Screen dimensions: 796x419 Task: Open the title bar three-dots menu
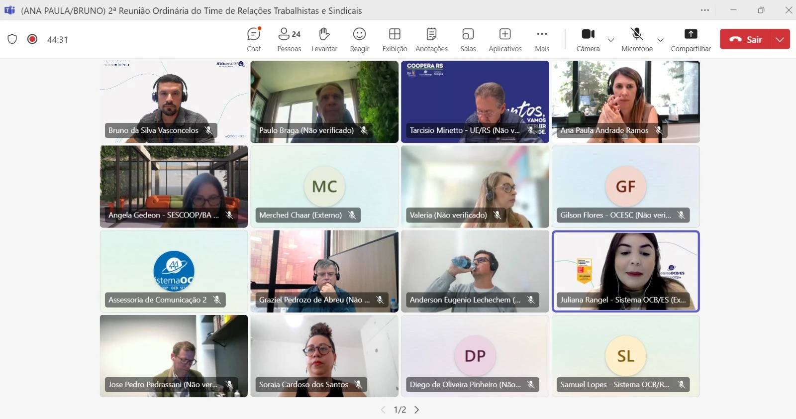click(x=705, y=10)
